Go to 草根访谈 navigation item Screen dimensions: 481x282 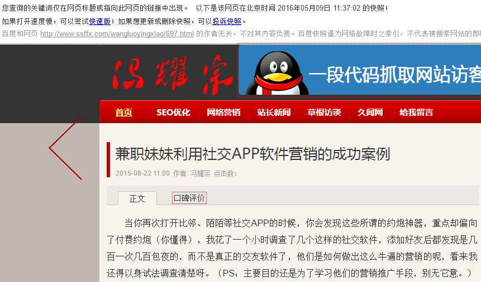[324, 113]
